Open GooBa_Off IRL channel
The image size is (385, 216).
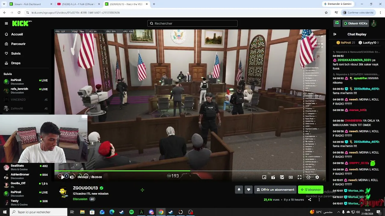click(26, 185)
